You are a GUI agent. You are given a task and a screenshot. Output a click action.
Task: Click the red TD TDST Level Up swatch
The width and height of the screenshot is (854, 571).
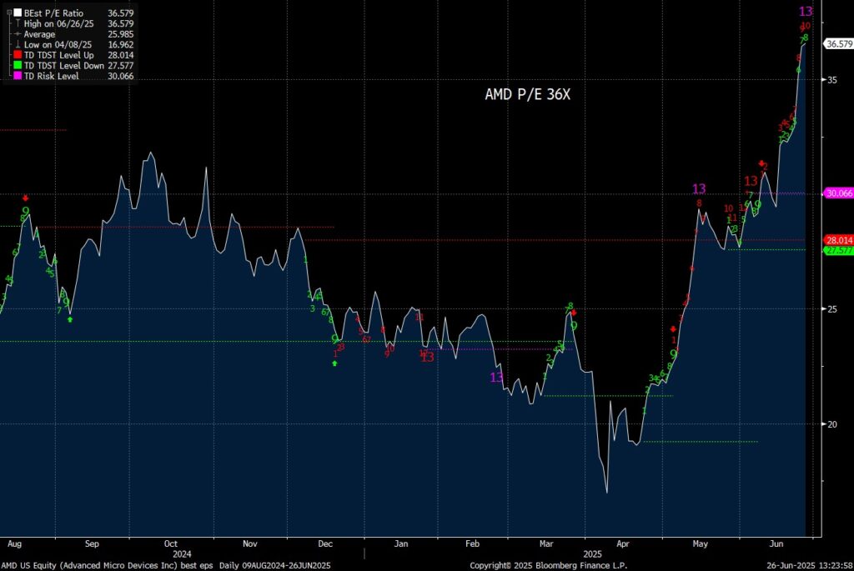click(x=18, y=55)
